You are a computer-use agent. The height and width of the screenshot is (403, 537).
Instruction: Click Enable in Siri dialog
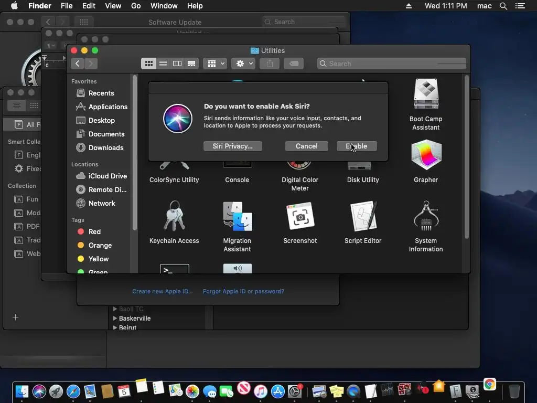[357, 146]
